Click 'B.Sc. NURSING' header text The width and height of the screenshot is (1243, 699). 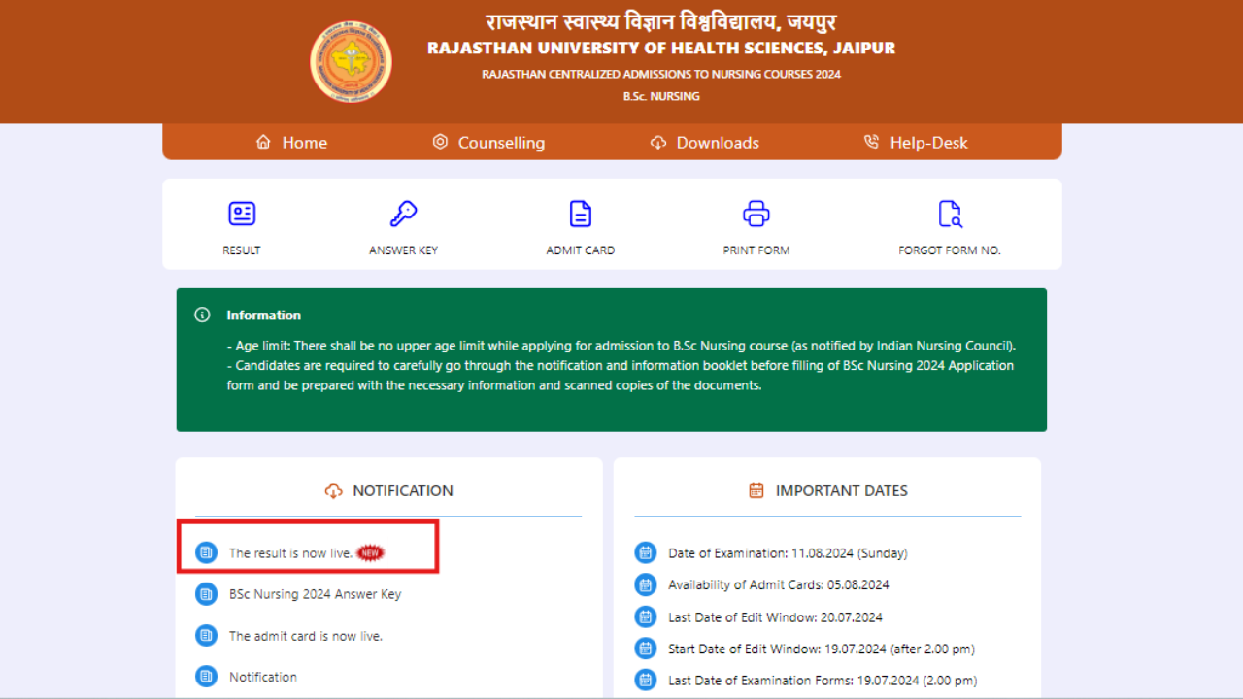[x=661, y=96]
